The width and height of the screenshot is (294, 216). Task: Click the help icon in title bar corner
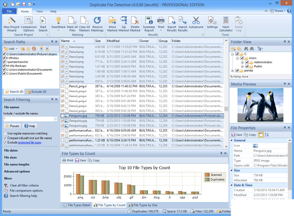[289, 11]
